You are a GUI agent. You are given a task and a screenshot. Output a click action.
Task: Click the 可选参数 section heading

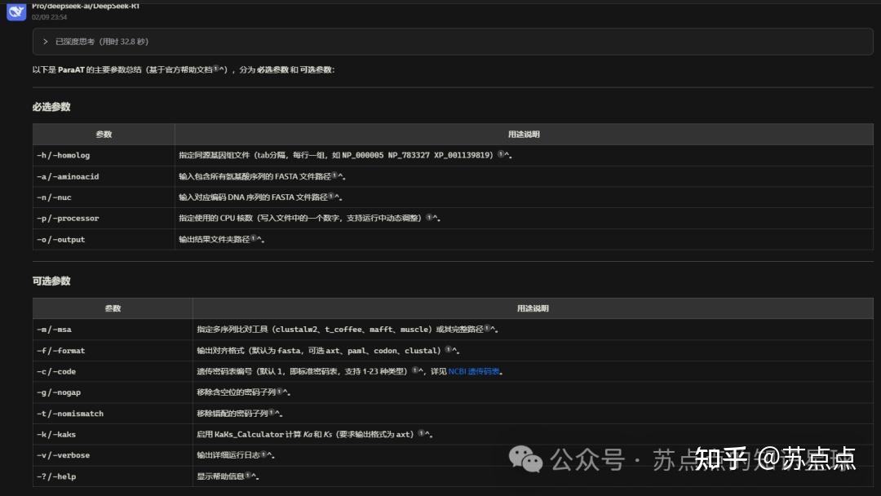51,281
